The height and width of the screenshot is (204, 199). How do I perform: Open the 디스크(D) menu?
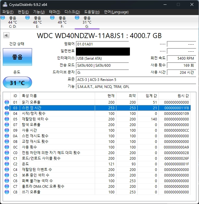coord(72,12)
